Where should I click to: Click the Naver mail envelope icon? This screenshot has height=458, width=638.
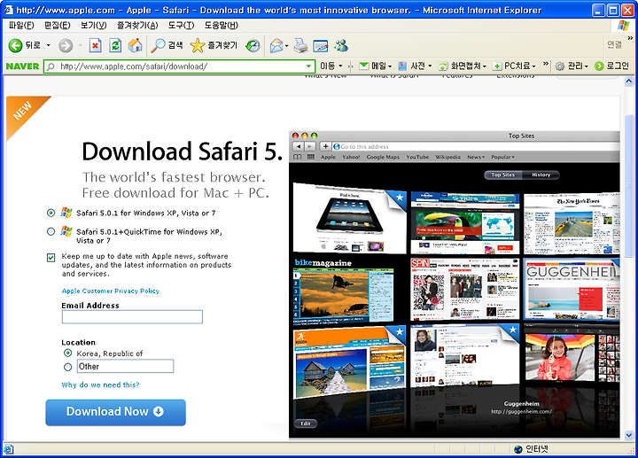click(x=364, y=66)
